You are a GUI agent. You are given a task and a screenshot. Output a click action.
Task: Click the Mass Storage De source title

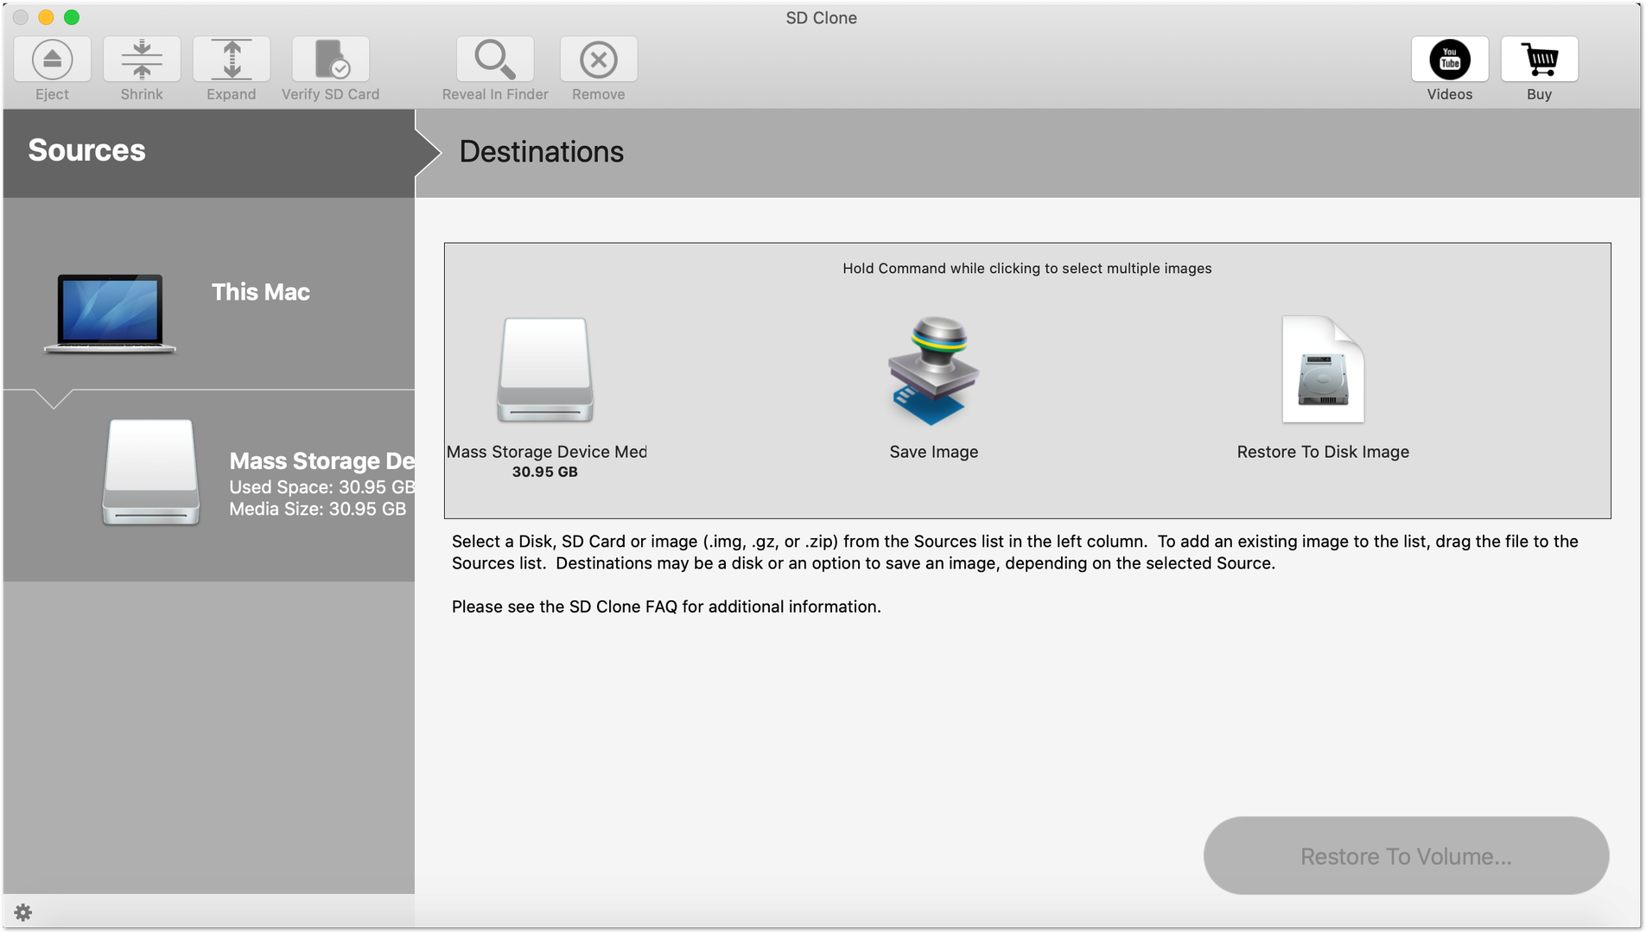point(321,460)
